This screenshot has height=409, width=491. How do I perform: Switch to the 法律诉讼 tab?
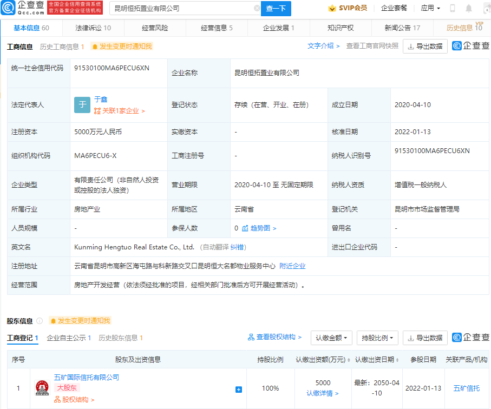(x=93, y=28)
